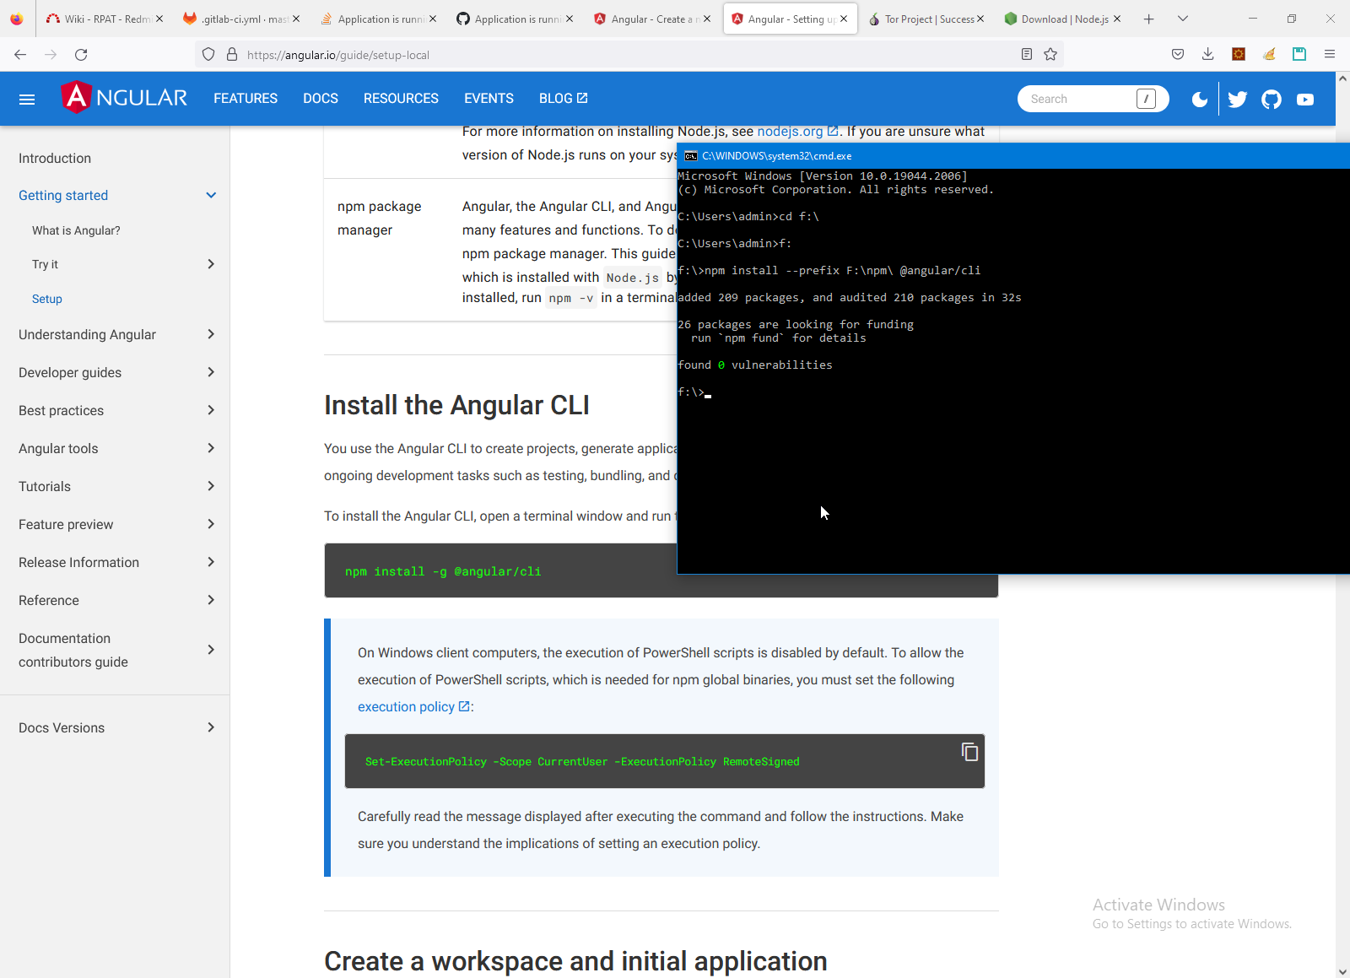Click the broom cleaner extension icon

(x=1269, y=55)
